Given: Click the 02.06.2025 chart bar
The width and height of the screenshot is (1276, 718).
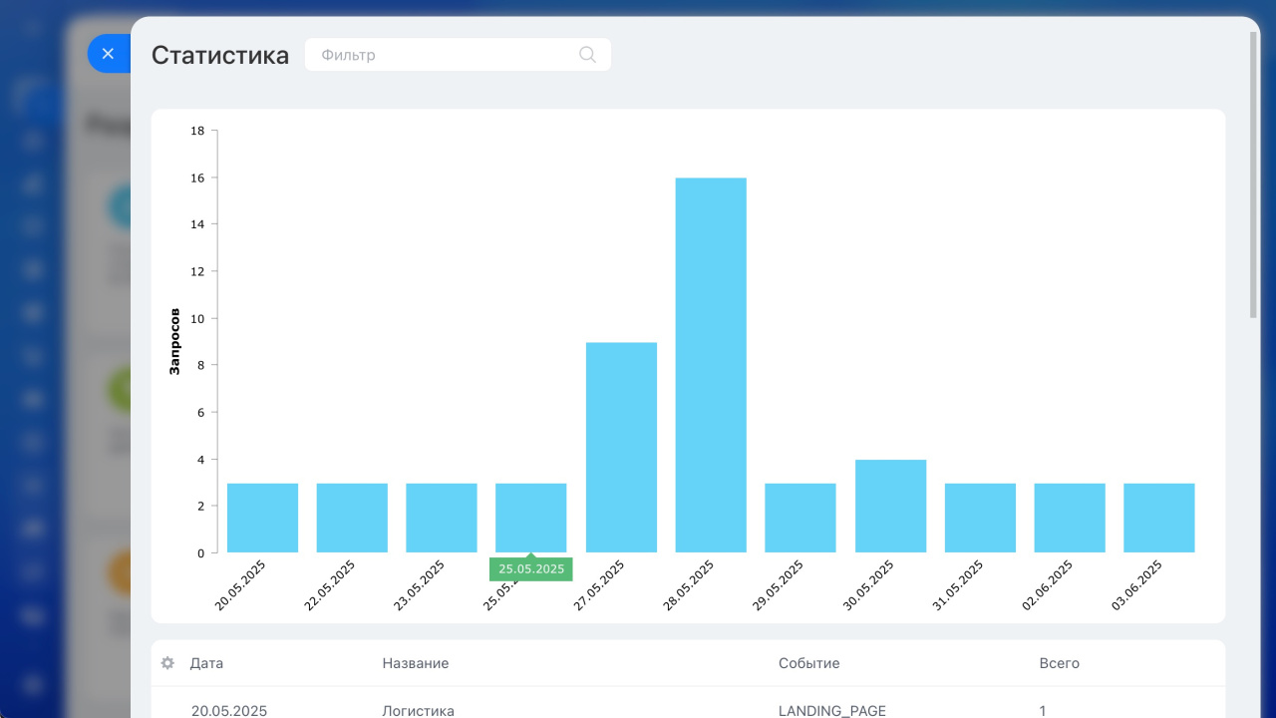Looking at the screenshot, I should pos(1070,518).
